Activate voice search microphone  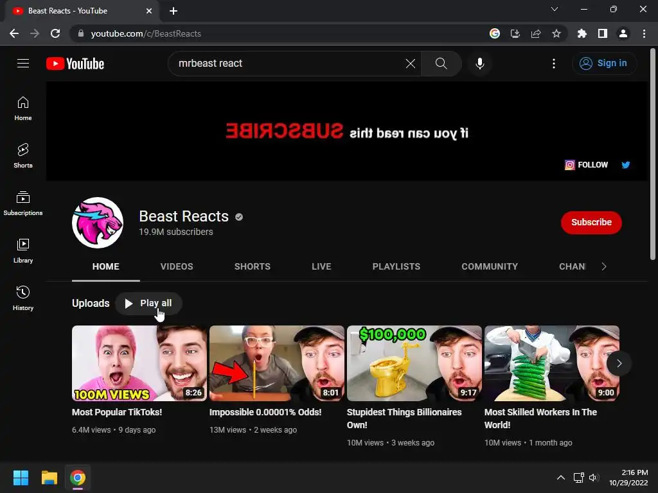click(479, 64)
